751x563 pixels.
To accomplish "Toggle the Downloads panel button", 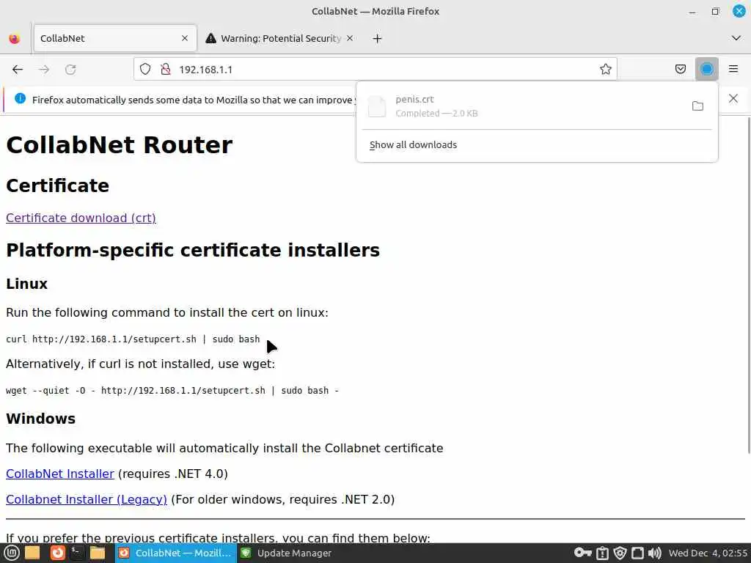I will [x=706, y=70].
